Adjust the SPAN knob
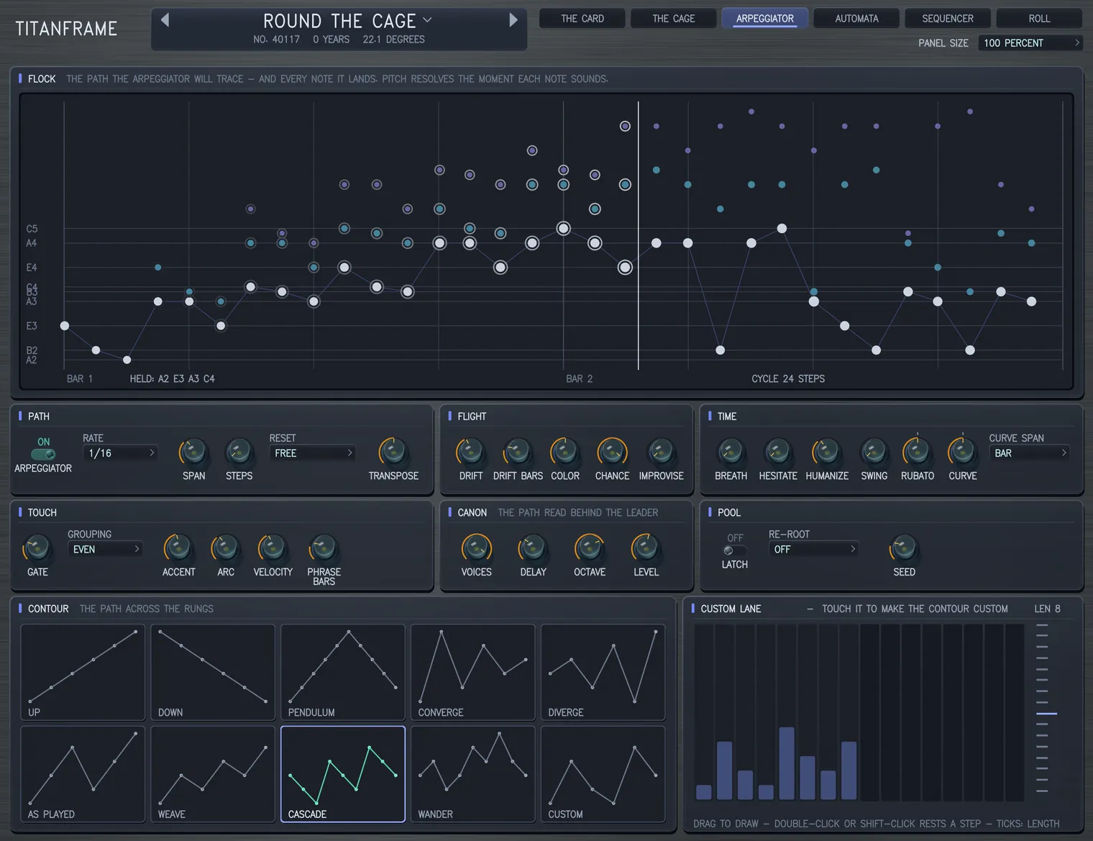The height and width of the screenshot is (841, 1093). click(x=193, y=452)
